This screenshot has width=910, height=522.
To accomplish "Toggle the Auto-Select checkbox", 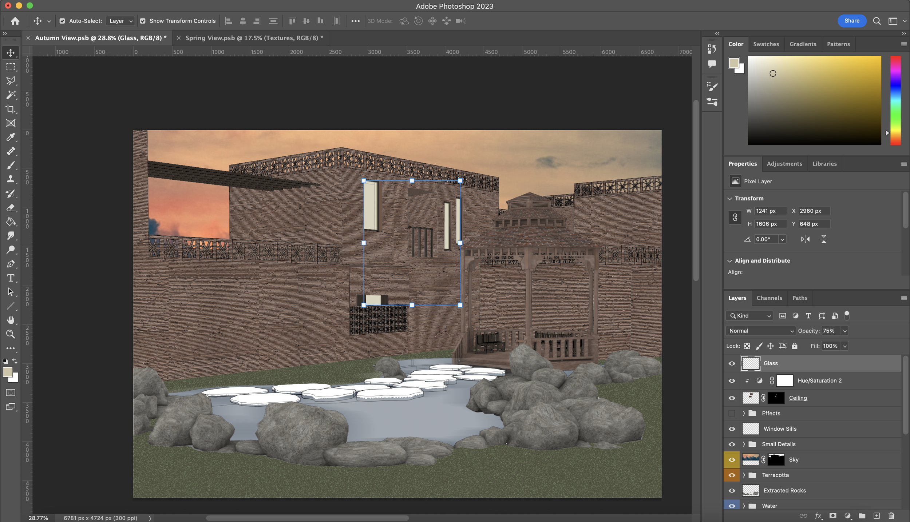I will click(62, 21).
